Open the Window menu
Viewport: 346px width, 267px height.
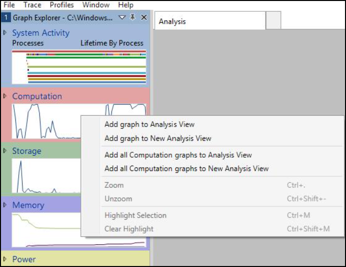click(x=96, y=5)
